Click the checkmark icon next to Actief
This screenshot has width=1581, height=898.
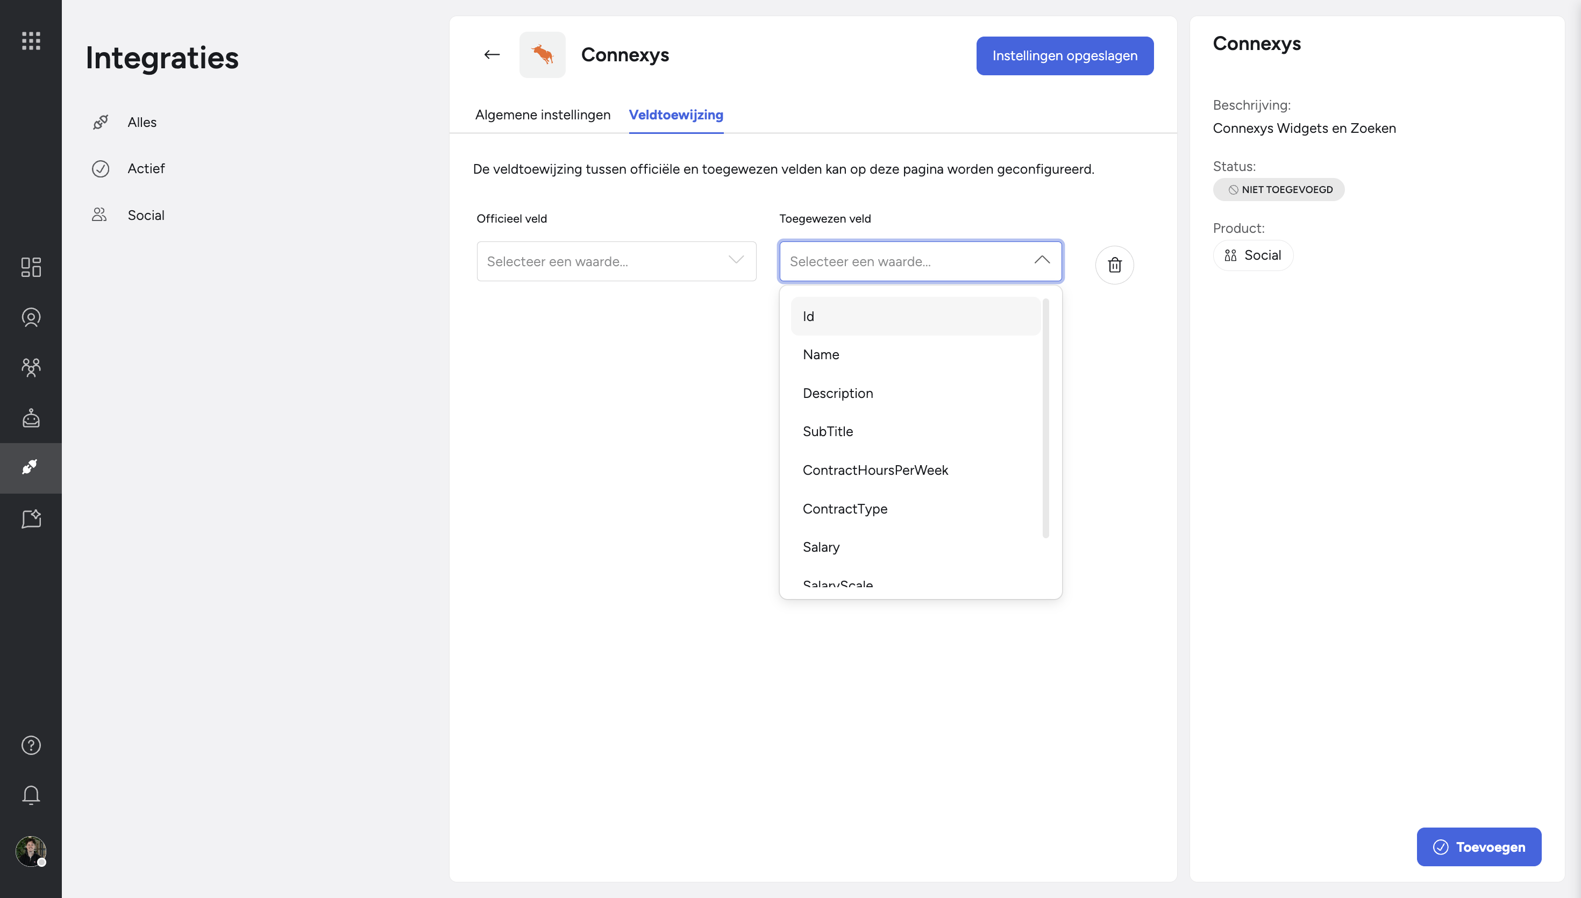pos(101,168)
